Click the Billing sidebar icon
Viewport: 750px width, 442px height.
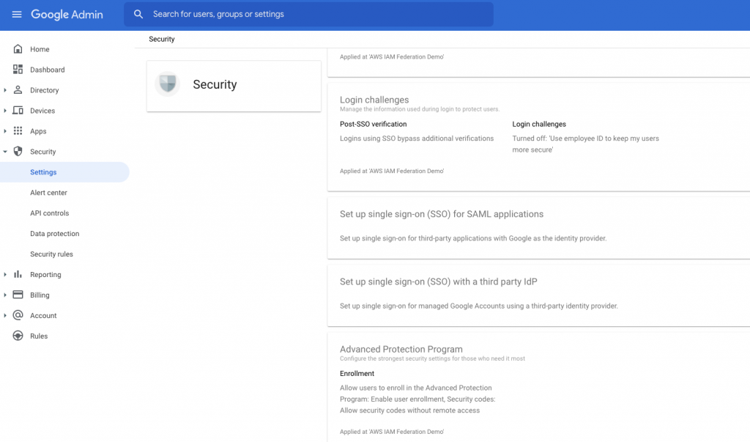coord(18,295)
